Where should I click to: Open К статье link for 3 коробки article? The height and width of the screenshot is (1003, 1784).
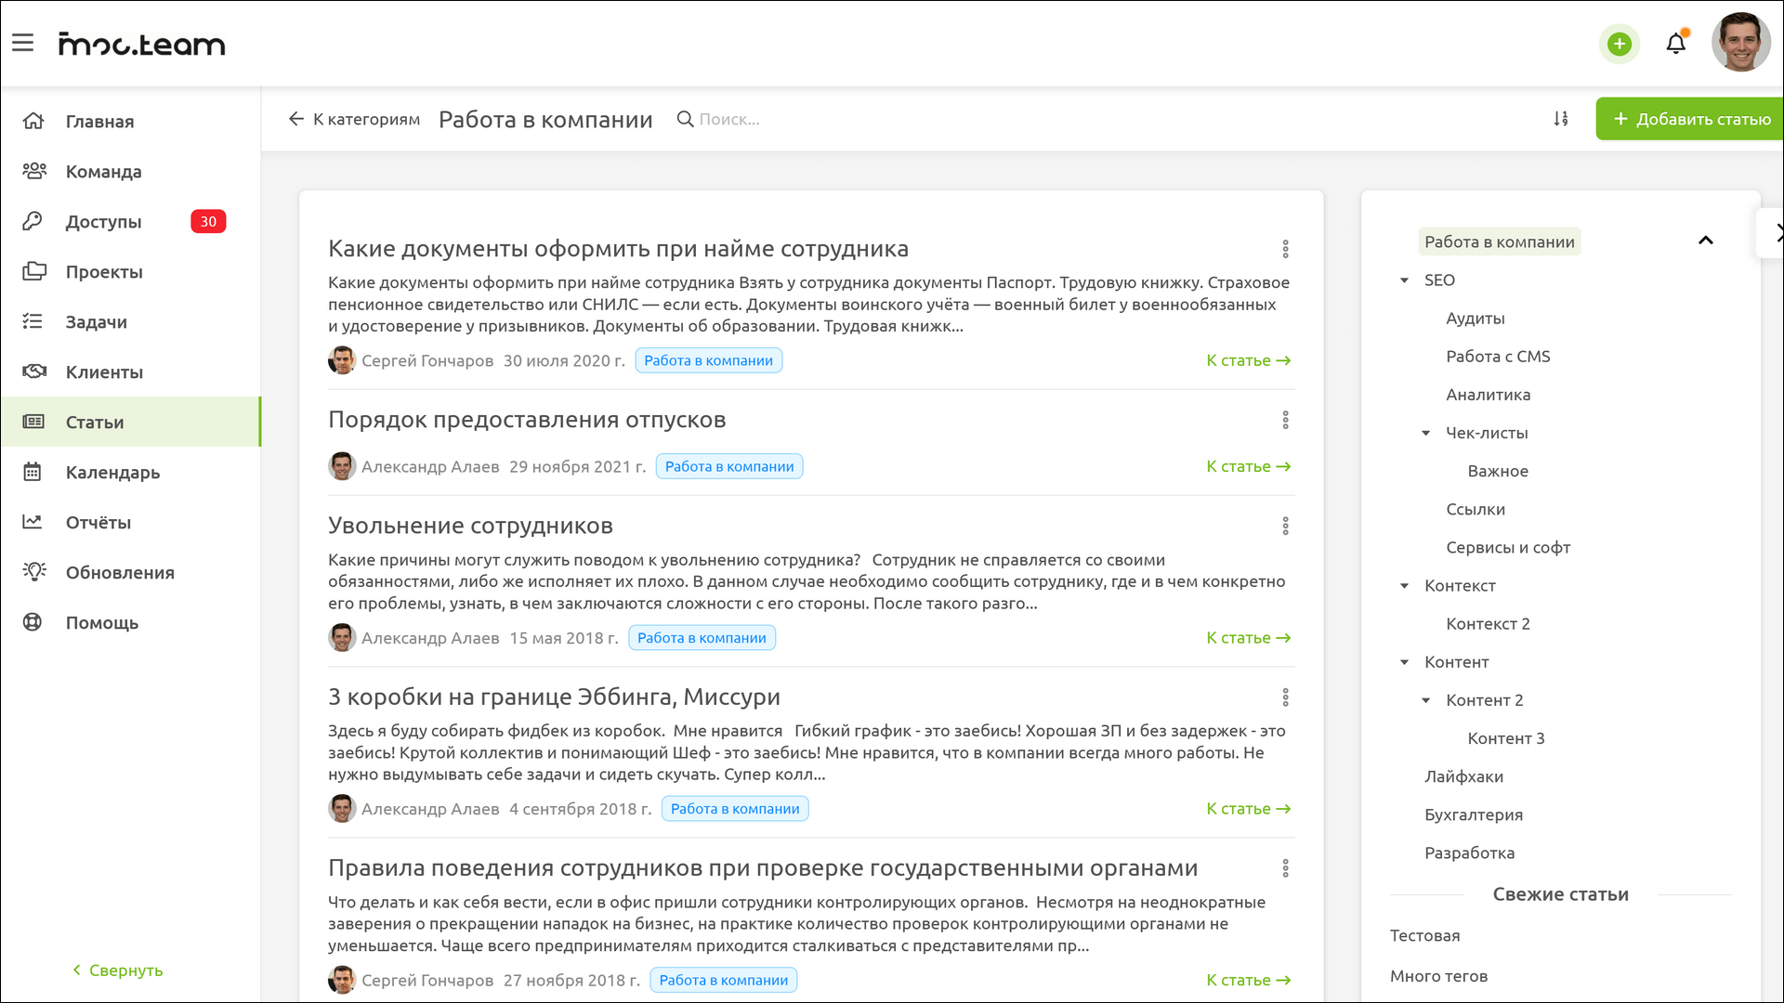[x=1249, y=809]
